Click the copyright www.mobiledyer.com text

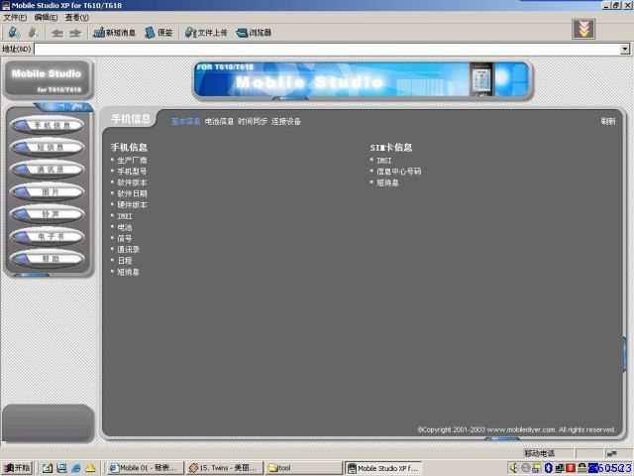pyautogui.click(x=516, y=429)
